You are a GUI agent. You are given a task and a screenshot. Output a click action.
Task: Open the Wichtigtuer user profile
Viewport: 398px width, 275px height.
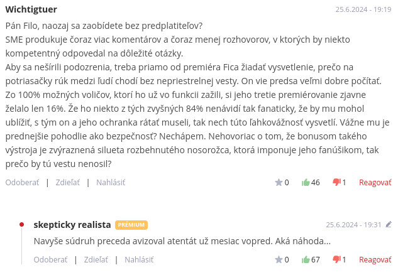pyautogui.click(x=32, y=9)
